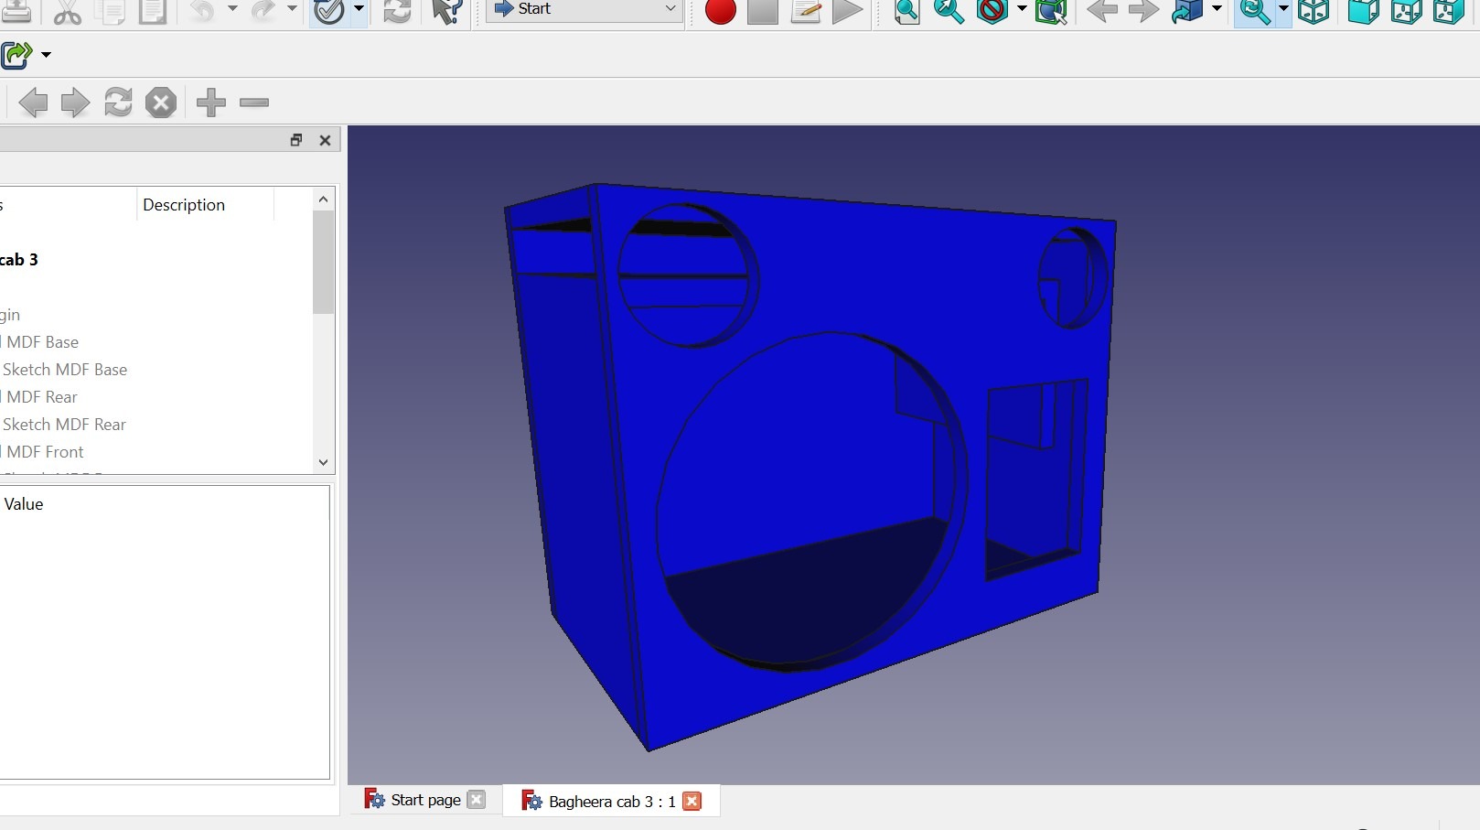Close the side panel with X button

(325, 140)
